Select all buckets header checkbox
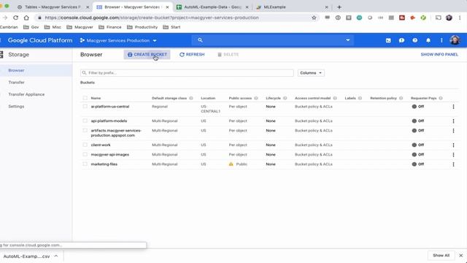Image resolution: width=467 pixels, height=263 pixels. [85, 98]
